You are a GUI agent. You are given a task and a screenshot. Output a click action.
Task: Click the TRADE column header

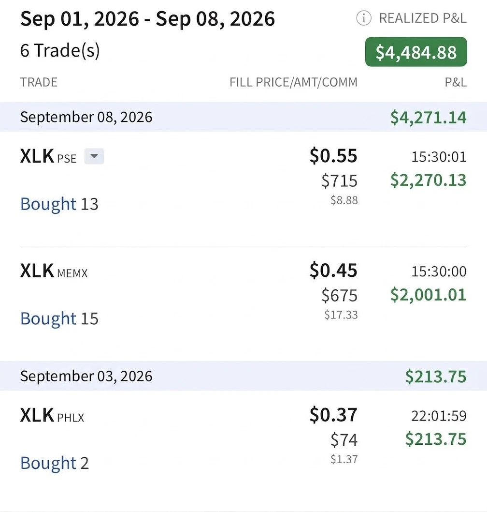[x=39, y=82]
